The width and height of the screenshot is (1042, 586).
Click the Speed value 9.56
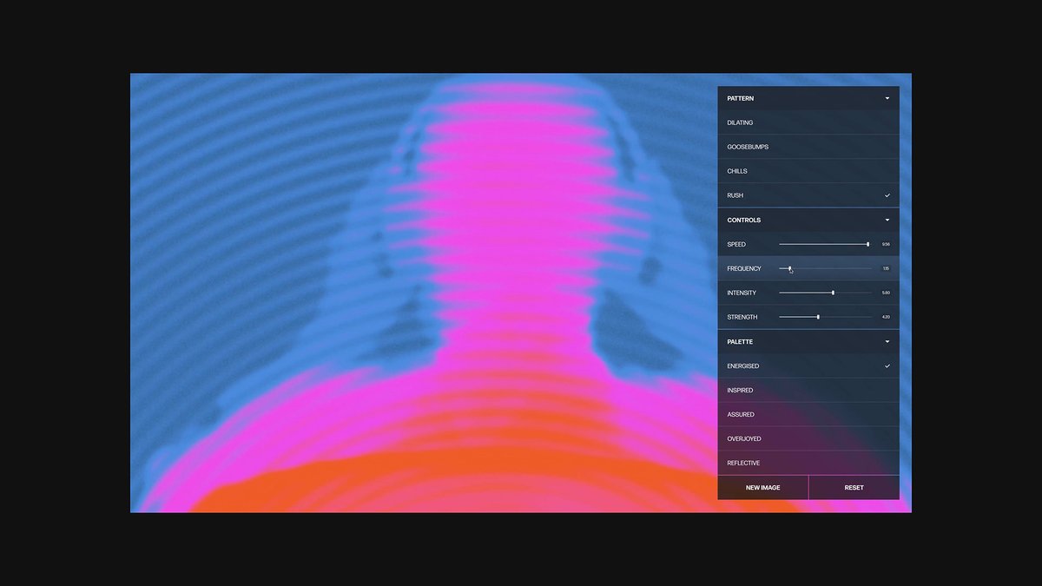pyautogui.click(x=886, y=244)
